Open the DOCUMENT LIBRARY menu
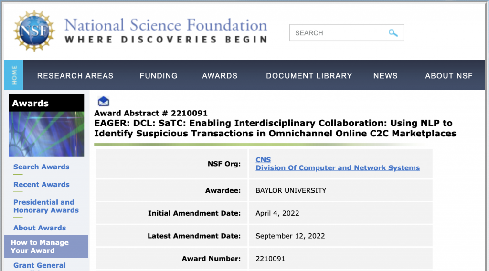The width and height of the screenshot is (489, 271). point(309,76)
